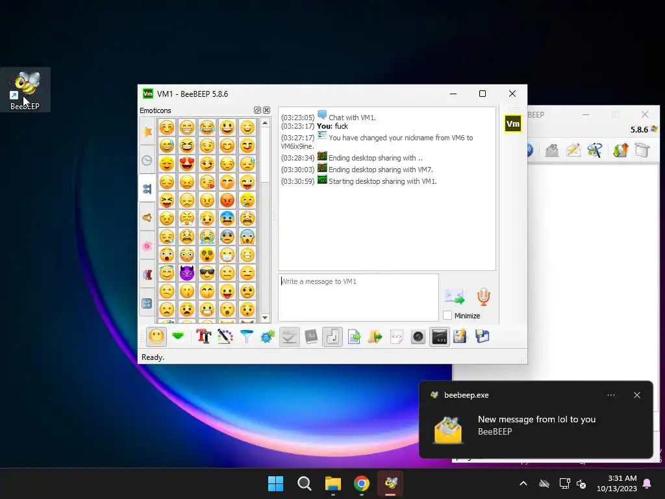Click the tools icon in background BeeBEEP window
The height and width of the screenshot is (499, 665).
pos(595,150)
